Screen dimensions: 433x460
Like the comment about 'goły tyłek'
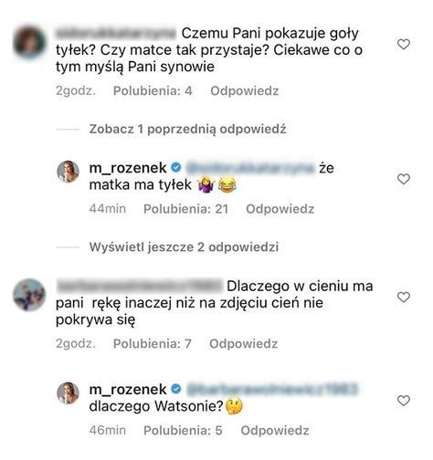point(404,45)
